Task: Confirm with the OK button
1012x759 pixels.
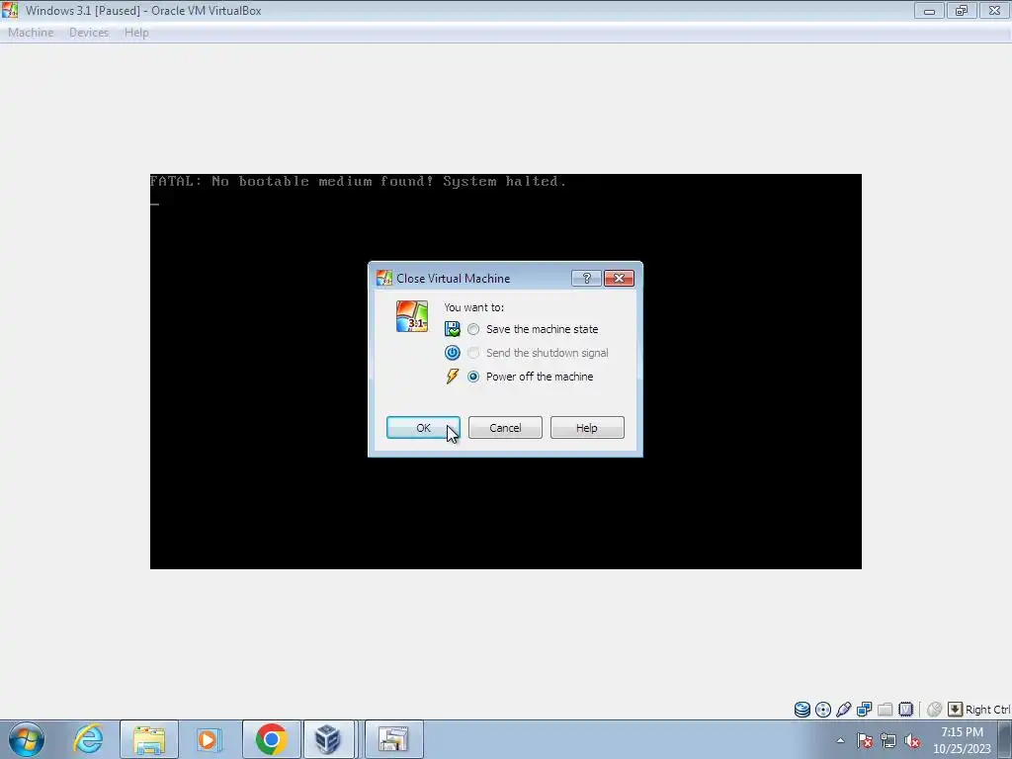Action: (423, 428)
